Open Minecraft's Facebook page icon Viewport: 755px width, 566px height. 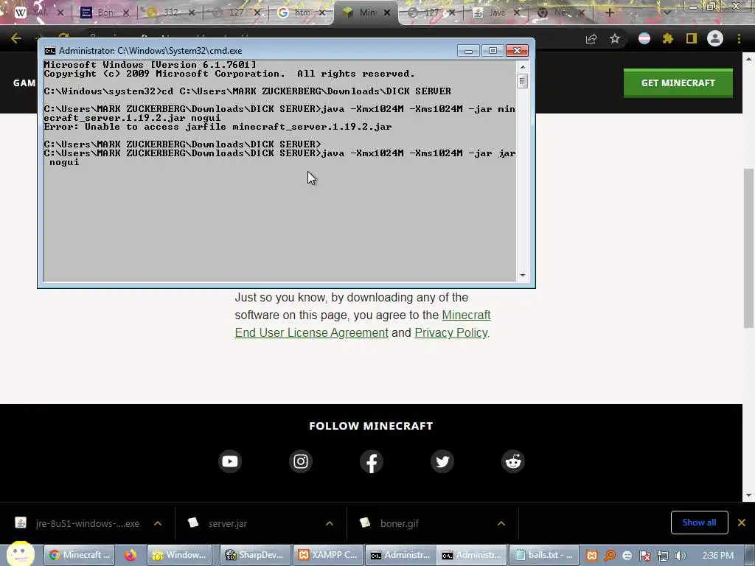pos(372,461)
